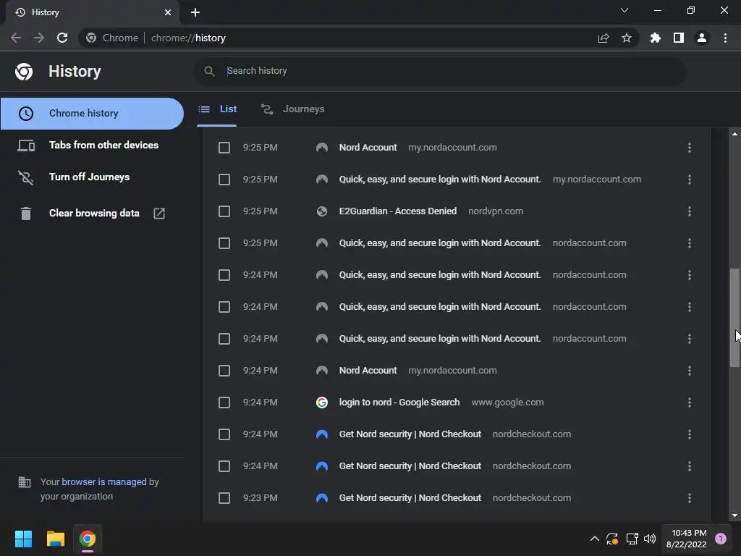
Task: Click the organization building icon
Action: pyautogui.click(x=24, y=482)
